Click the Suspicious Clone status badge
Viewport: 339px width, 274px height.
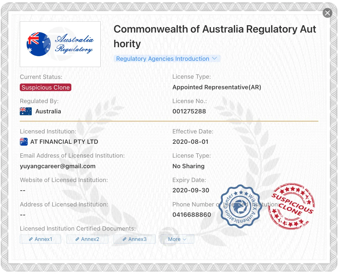point(46,87)
